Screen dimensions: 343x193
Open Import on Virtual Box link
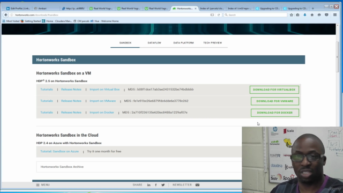click(x=105, y=90)
